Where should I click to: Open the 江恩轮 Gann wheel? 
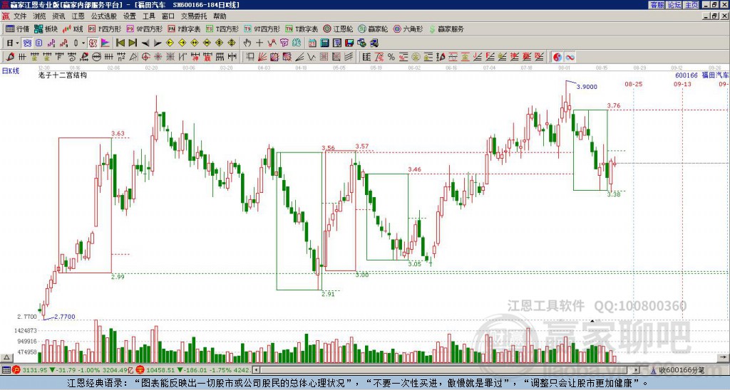point(338,28)
